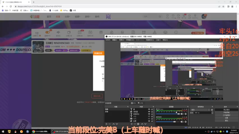Add a new scene in OBS Scenes panel

click(106, 124)
